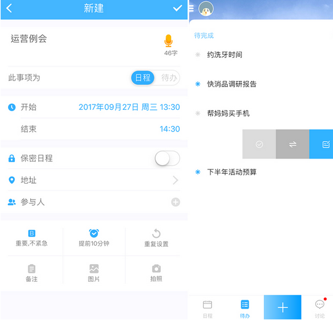Expand the 地址 address chevron

pyautogui.click(x=175, y=181)
